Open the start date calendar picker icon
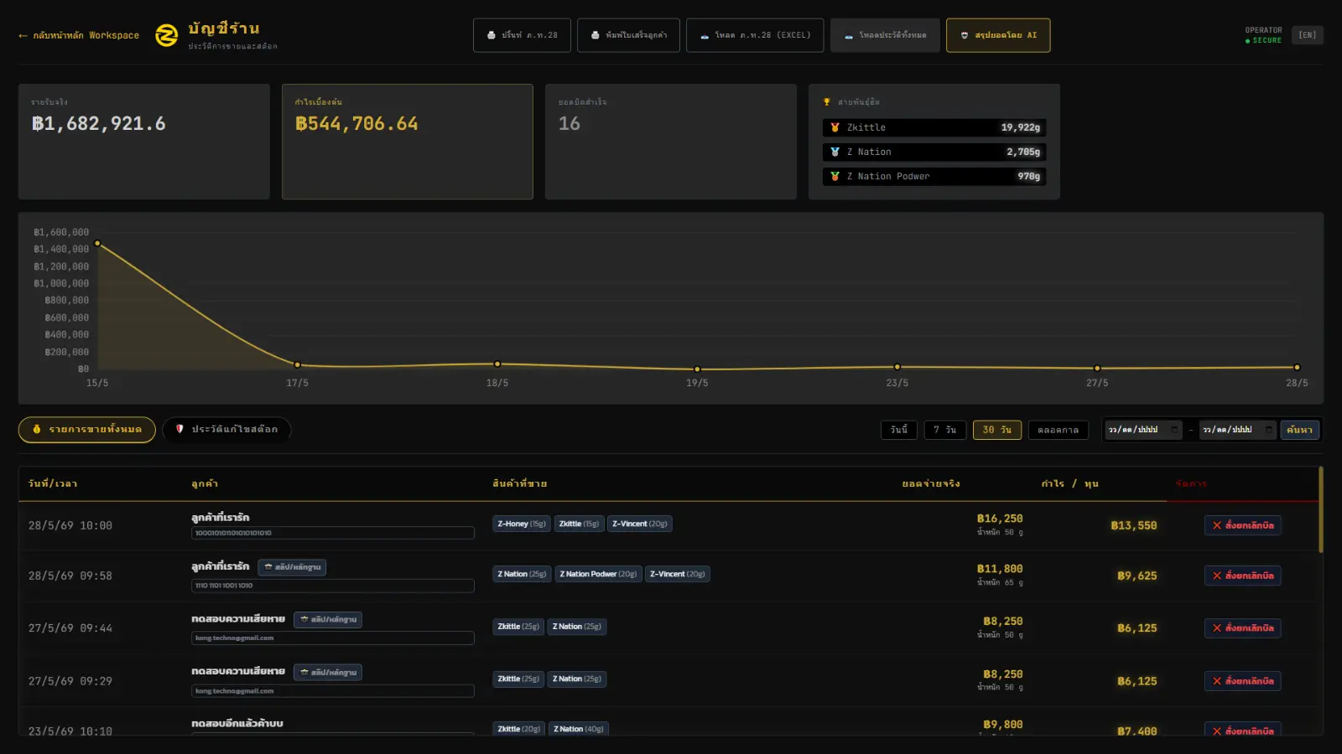 point(1174,430)
